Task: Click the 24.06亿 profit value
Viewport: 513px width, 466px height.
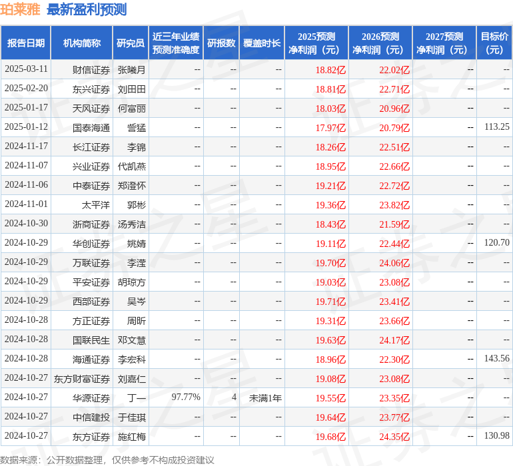Action: [394, 263]
